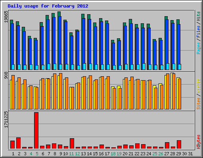Image resolution: width=203 pixels, height=158 pixels.
Task: Click the red KBytes bar for day 29
Action: [x=179, y=144]
